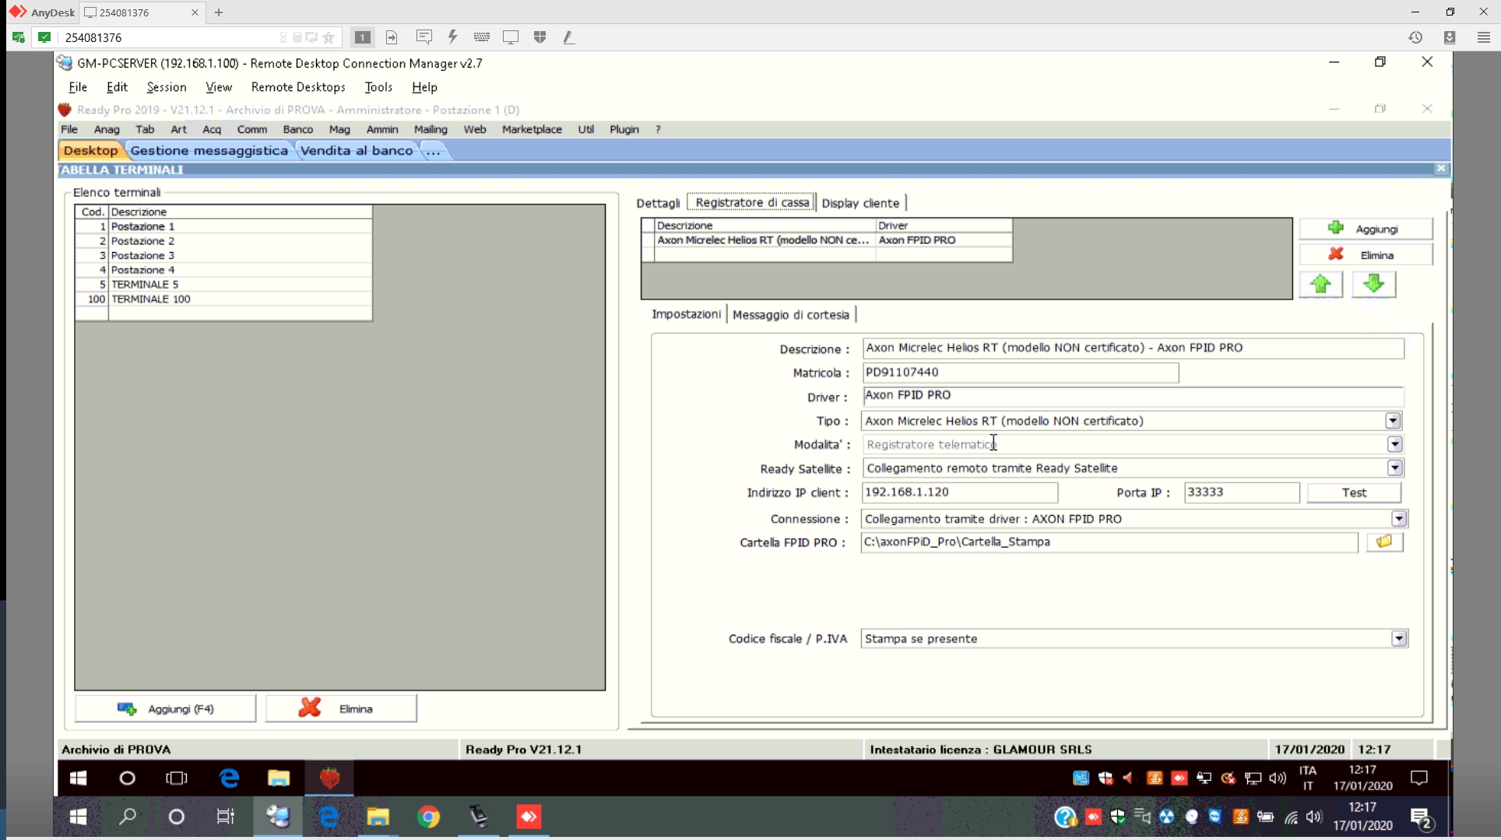Image resolution: width=1501 pixels, height=840 pixels.
Task: Select TERMINALE 100 row
Action: point(223,299)
